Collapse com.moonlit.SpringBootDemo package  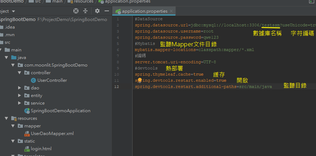(13, 65)
